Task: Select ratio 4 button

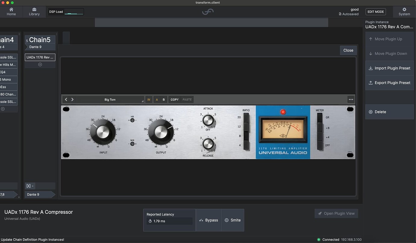Action: 246,145
